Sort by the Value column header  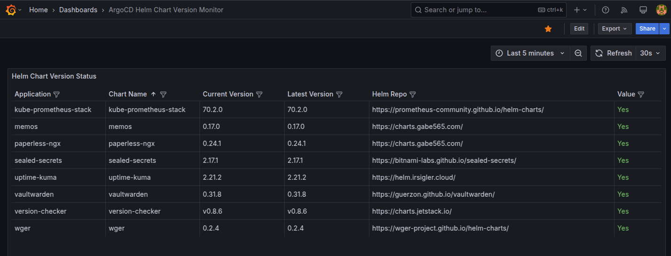(x=626, y=94)
